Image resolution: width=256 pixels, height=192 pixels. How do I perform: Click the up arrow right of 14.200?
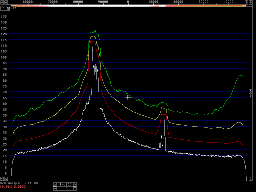pos(75,184)
